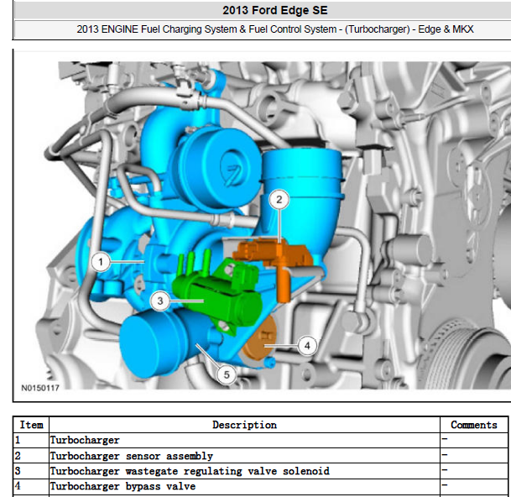Click item number 4 table cell
511x497 pixels.
coord(31,486)
